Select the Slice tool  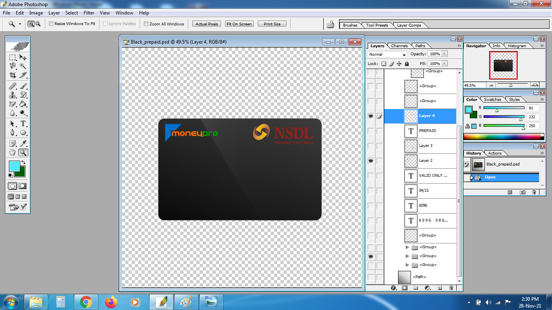23,75
